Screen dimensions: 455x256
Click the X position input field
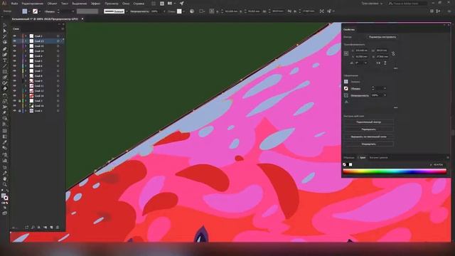362,50
